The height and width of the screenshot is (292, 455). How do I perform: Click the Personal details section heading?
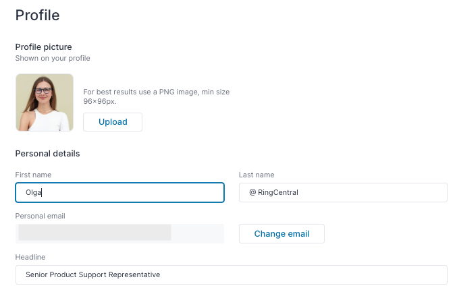pos(47,154)
